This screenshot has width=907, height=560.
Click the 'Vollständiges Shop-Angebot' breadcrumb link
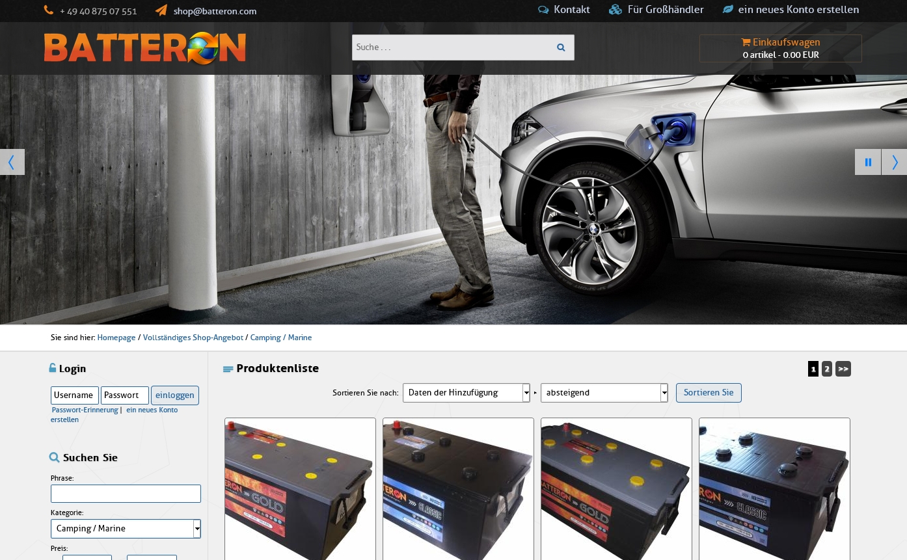(x=193, y=338)
